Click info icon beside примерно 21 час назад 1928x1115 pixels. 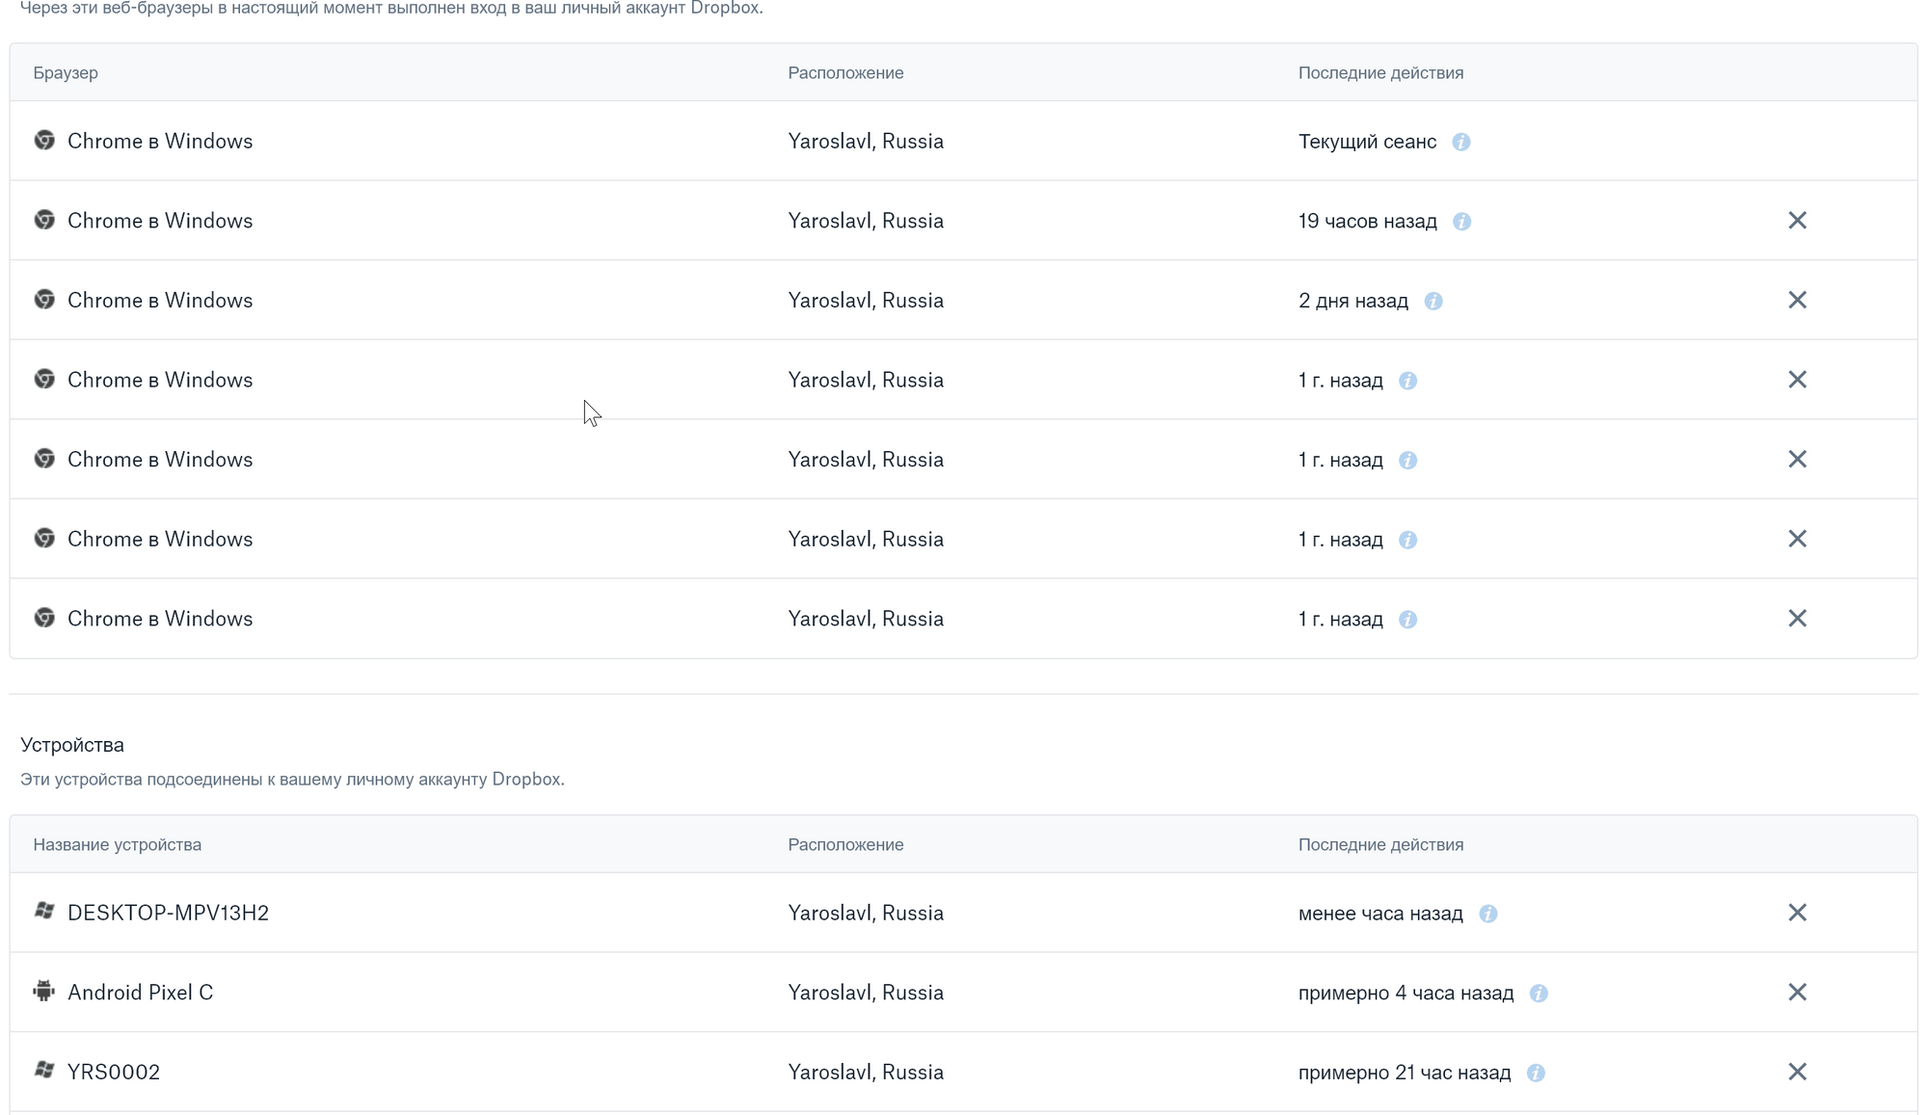pos(1536,1073)
